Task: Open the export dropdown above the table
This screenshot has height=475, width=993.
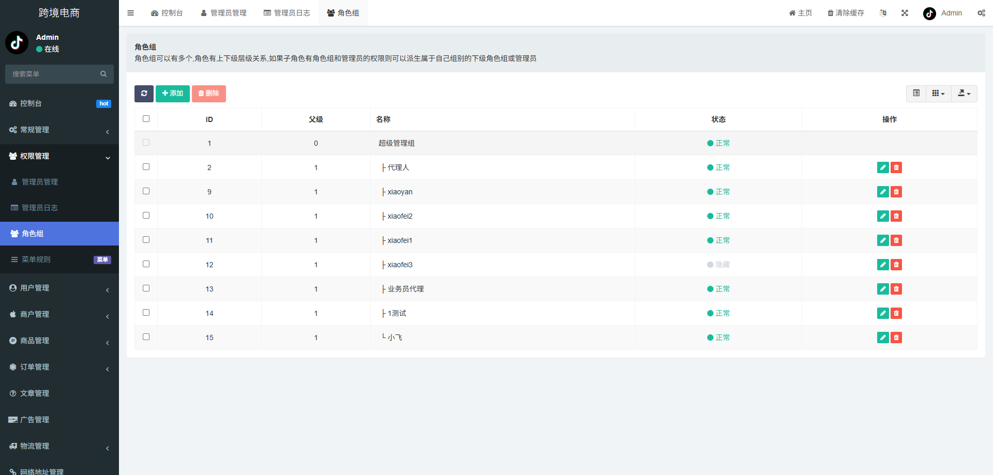Action: pos(964,94)
